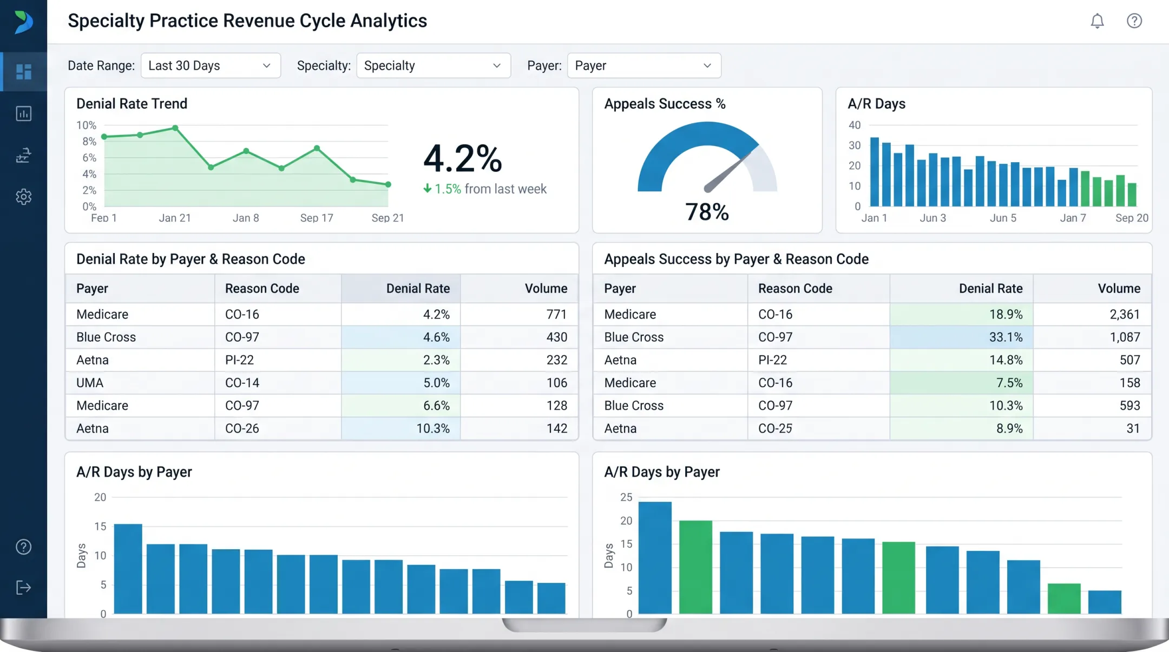Select the last Sep 21 trend data point
Image resolution: width=1169 pixels, height=652 pixels.
(x=388, y=184)
